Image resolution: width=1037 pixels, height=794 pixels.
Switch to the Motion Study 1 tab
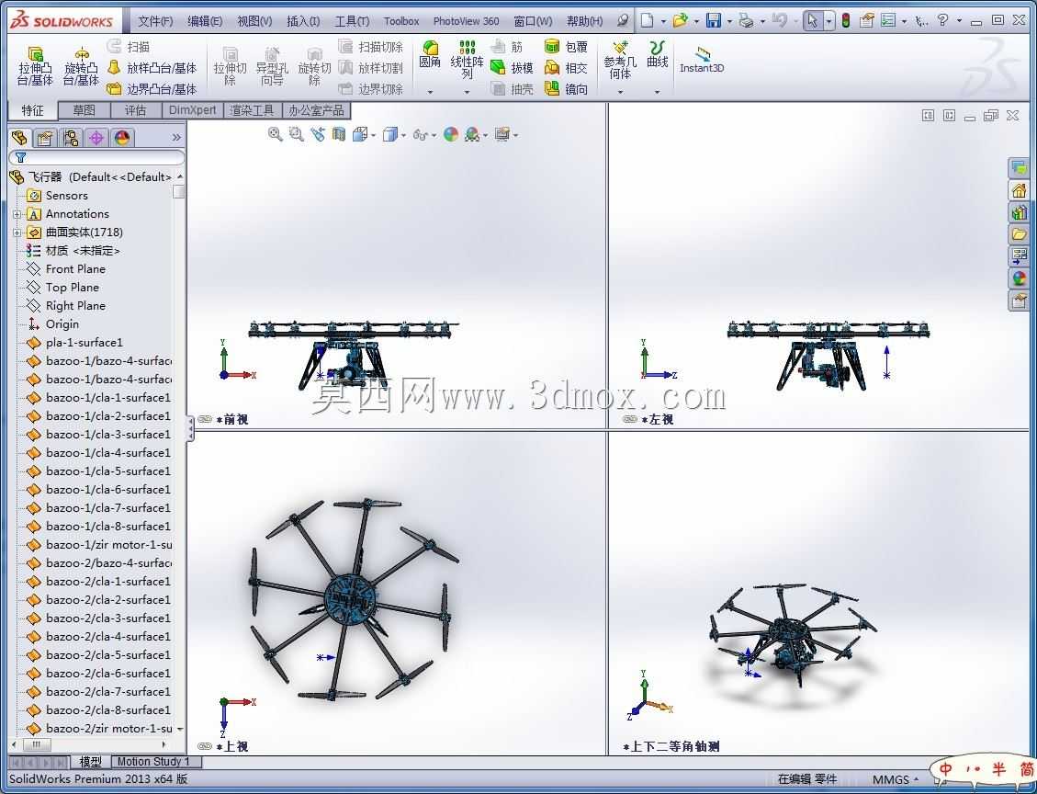(153, 762)
